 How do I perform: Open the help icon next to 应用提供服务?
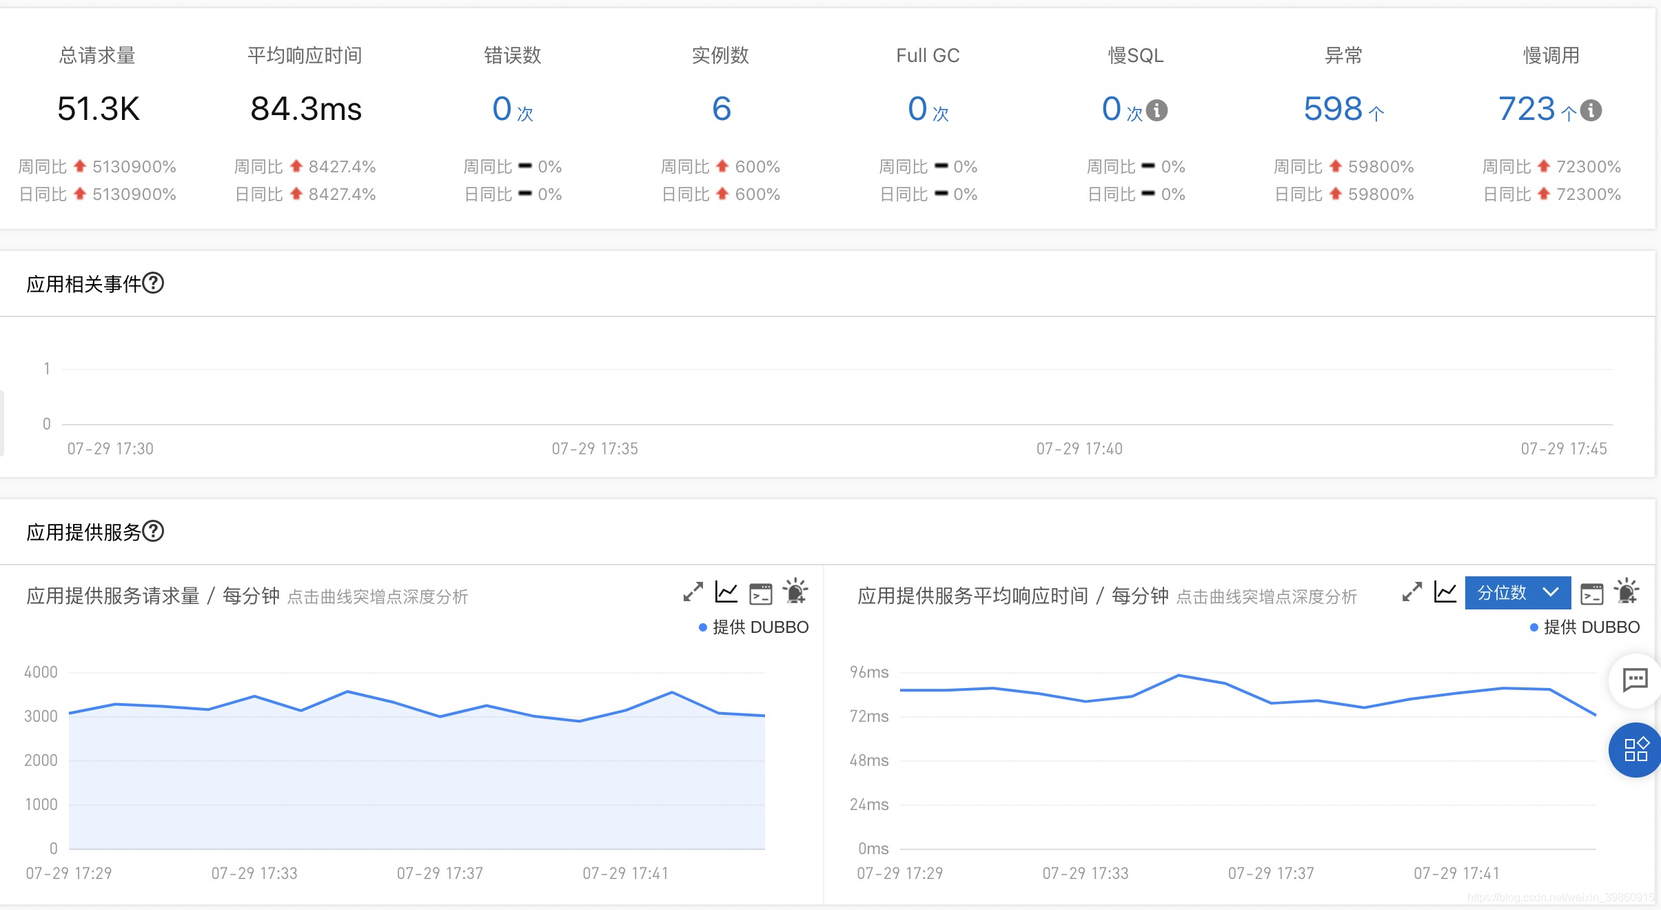tap(155, 532)
